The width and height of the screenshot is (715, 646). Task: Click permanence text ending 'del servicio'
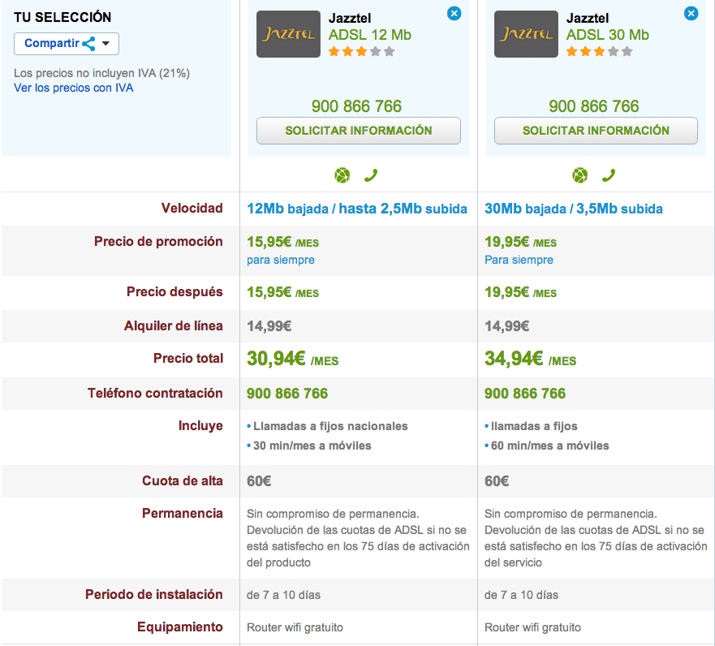pyautogui.click(x=596, y=538)
